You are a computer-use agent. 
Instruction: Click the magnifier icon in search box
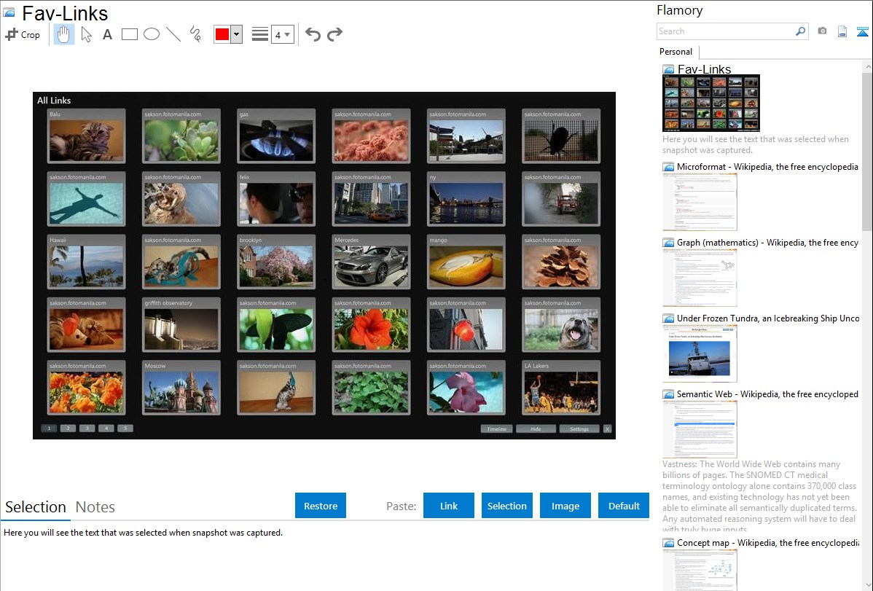click(800, 31)
